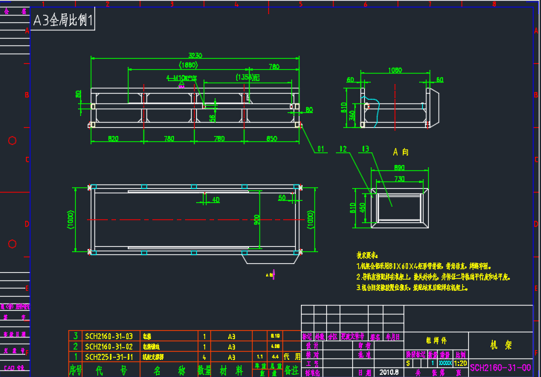Select the 890 width dimension
Screen dimensions: 541x377
pyautogui.click(x=399, y=168)
